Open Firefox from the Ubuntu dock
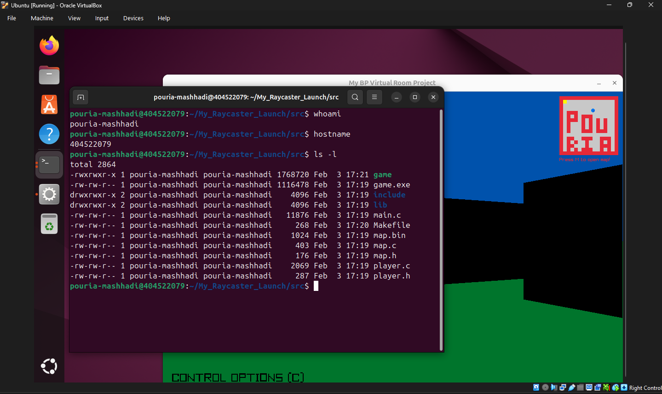 click(49, 46)
